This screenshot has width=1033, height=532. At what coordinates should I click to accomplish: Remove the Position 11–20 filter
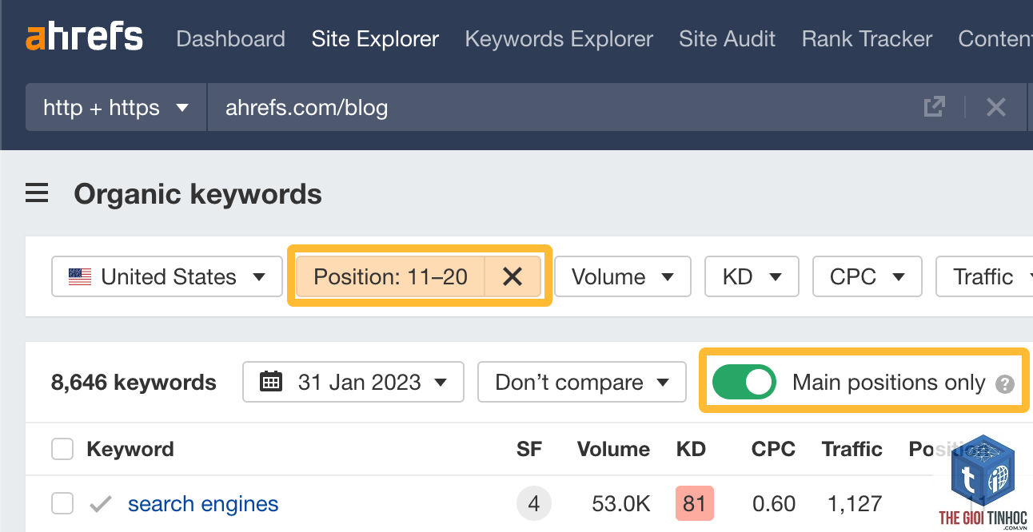[x=513, y=276]
